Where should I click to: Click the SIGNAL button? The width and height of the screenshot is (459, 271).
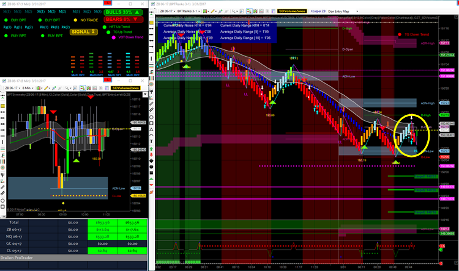pos(84,32)
